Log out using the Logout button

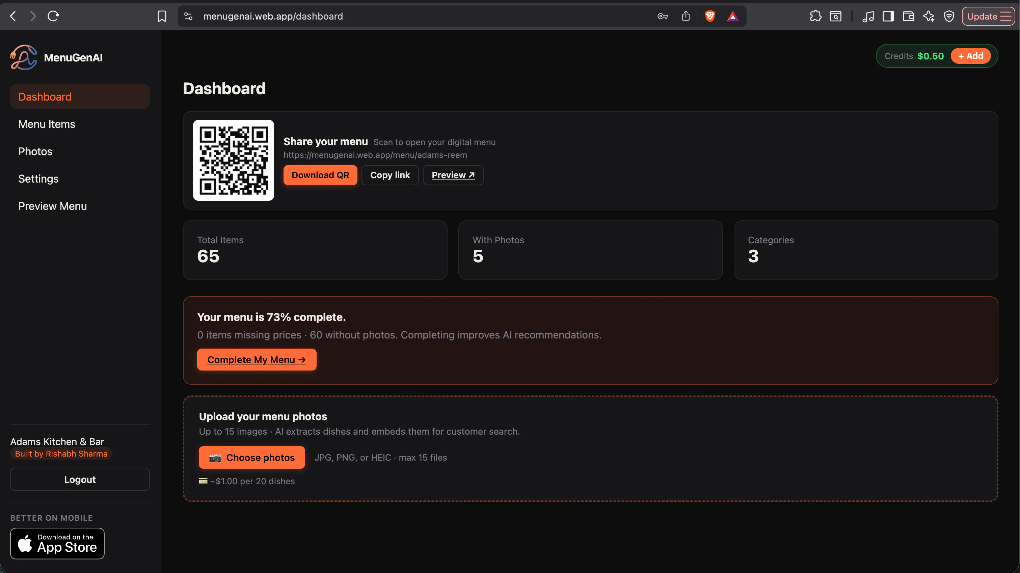tap(80, 479)
